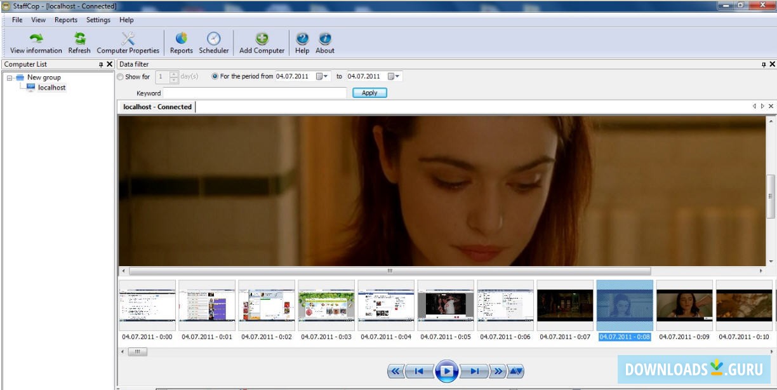Select the thumbnail 04.07.2011 - 0:02

(x=267, y=306)
